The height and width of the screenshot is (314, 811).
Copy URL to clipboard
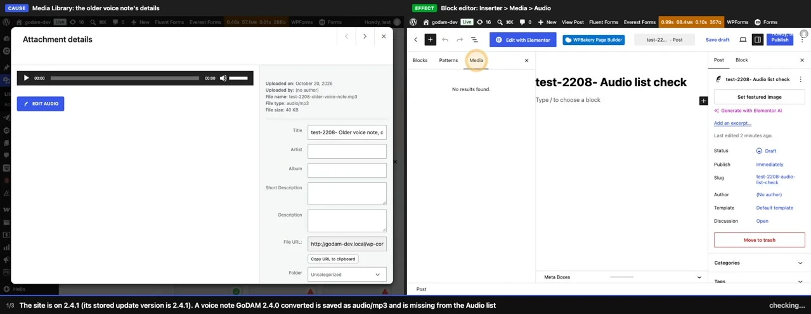(x=333, y=259)
